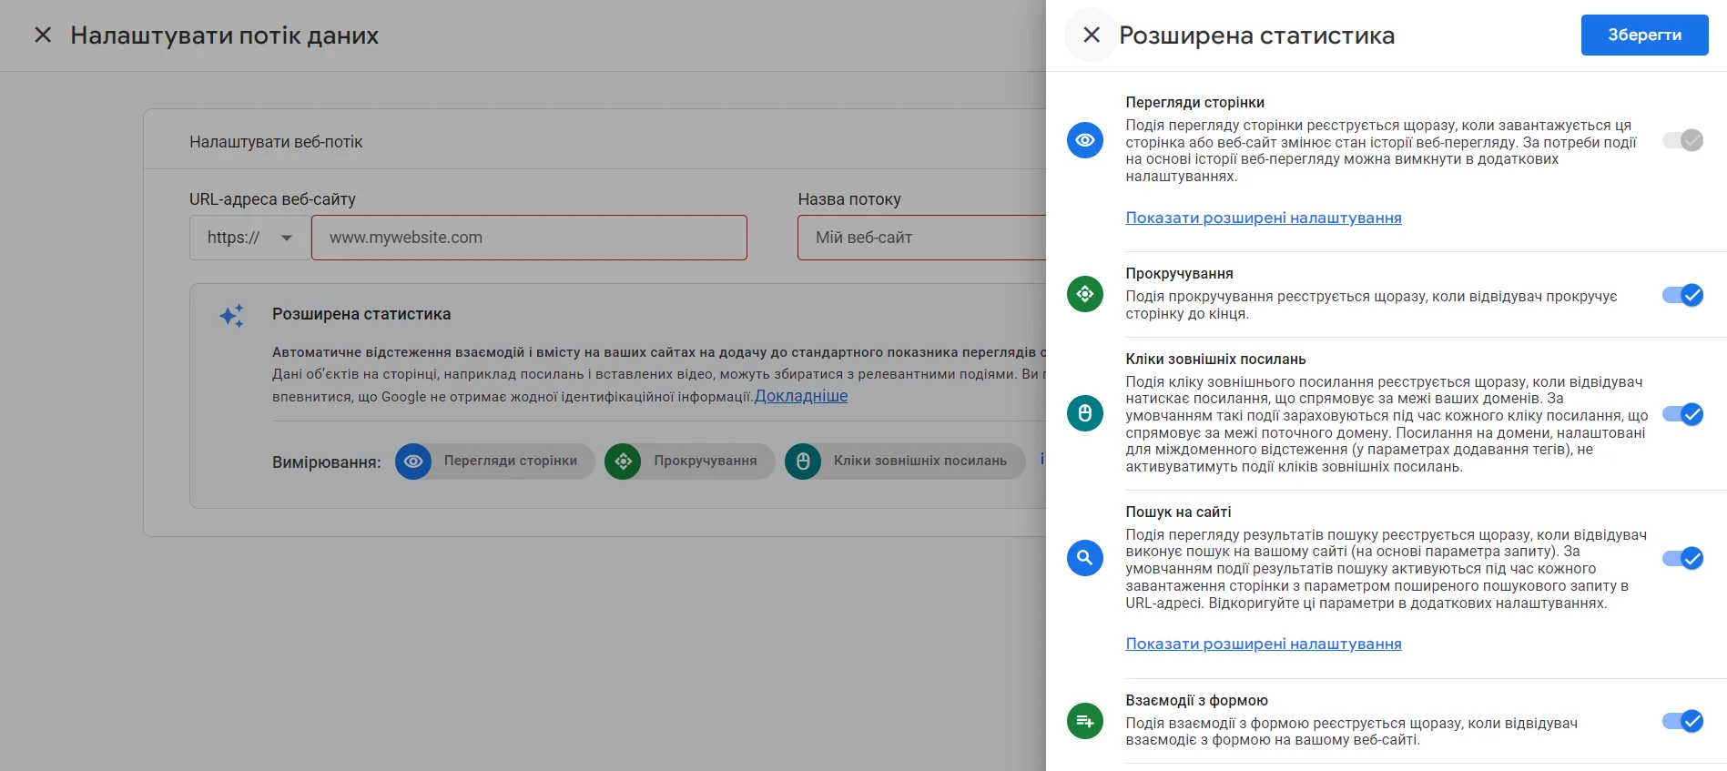The image size is (1727, 771).
Task: Click the sparkle icon beside Розширена статистика
Action: click(x=232, y=316)
